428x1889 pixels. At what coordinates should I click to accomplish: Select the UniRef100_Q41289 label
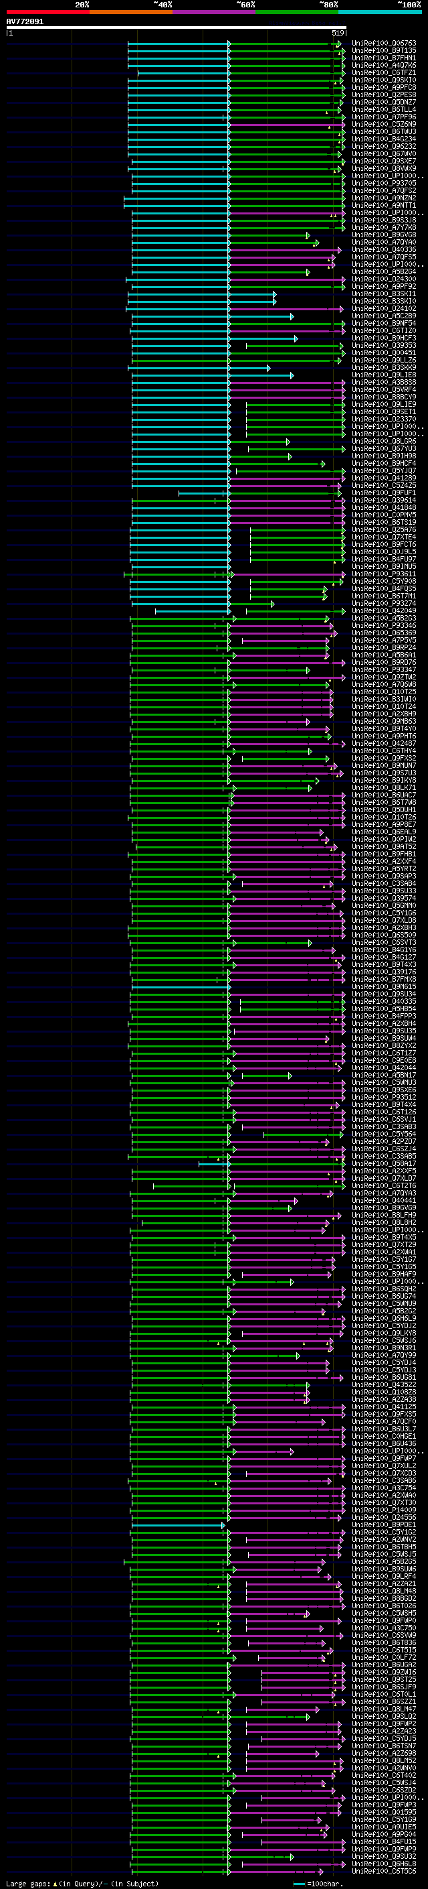pyautogui.click(x=384, y=478)
